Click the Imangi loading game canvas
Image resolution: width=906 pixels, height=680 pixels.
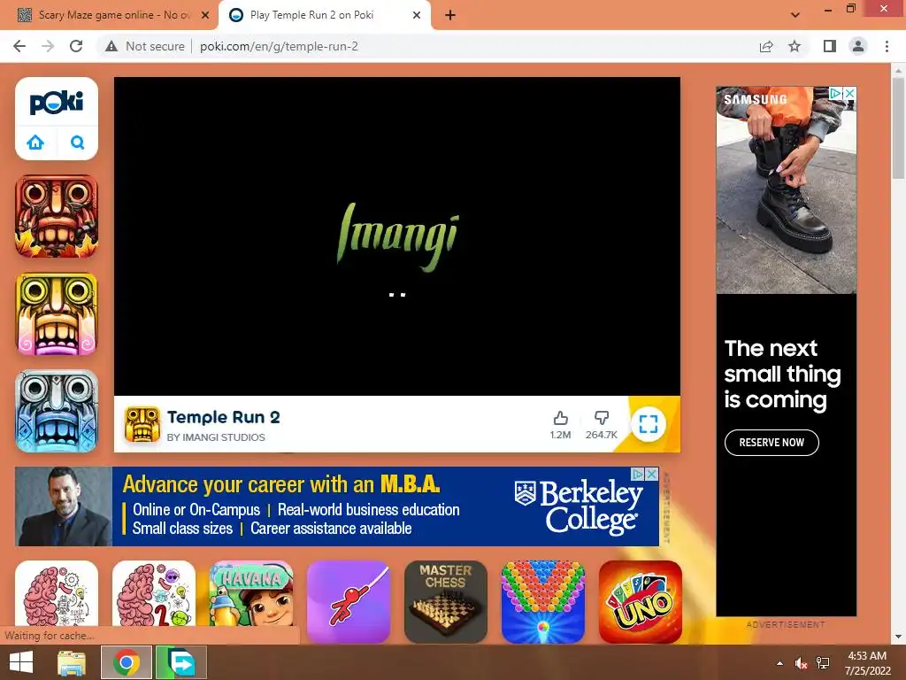[x=397, y=236]
